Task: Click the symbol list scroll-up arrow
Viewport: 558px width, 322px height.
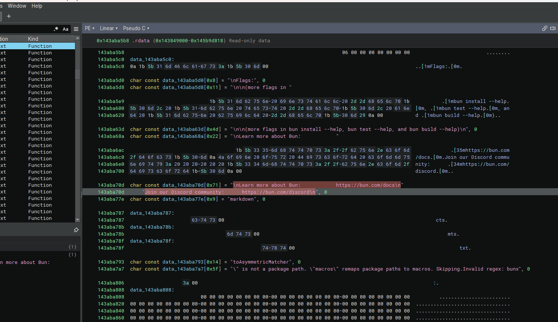Action: coord(78,38)
